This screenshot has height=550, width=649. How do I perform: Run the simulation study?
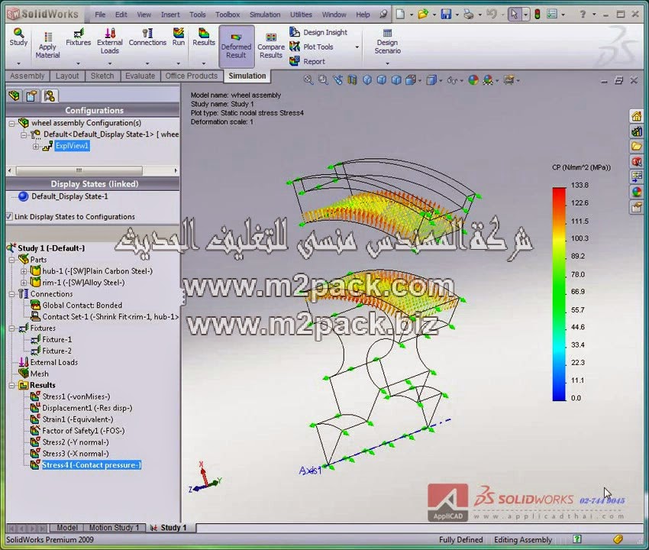click(x=179, y=37)
